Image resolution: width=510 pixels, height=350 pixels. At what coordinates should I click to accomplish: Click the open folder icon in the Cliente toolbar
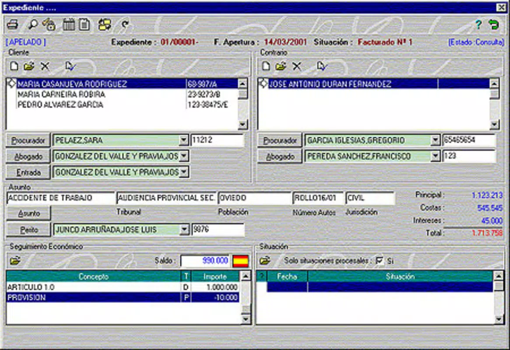coord(29,66)
